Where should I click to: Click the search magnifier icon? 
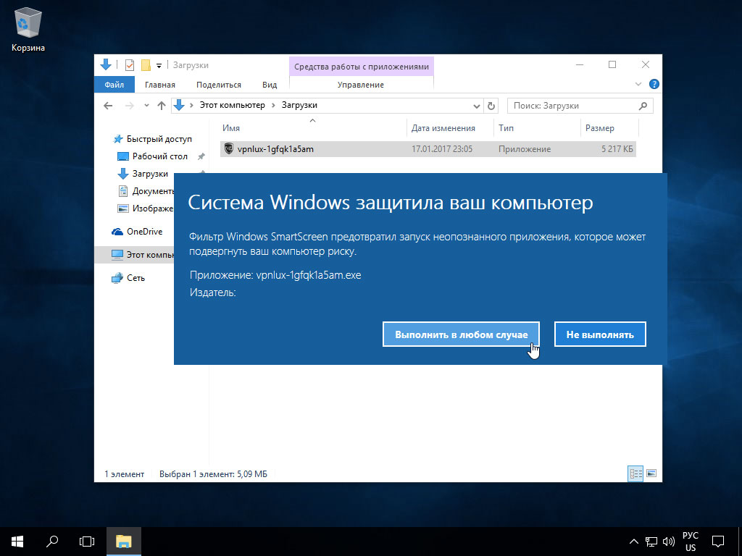(643, 106)
